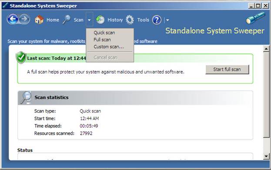Click the Home house icon
271x170 pixels.
point(39,20)
